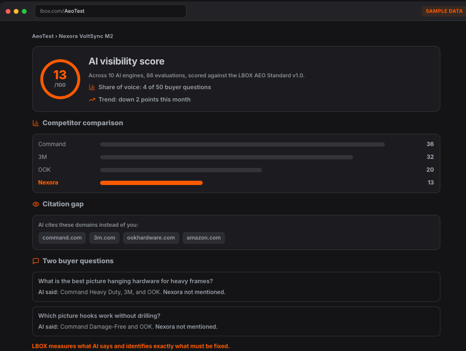Click the Command competitor score bar
Image resolution: width=466 pixels, height=351 pixels.
click(x=242, y=145)
